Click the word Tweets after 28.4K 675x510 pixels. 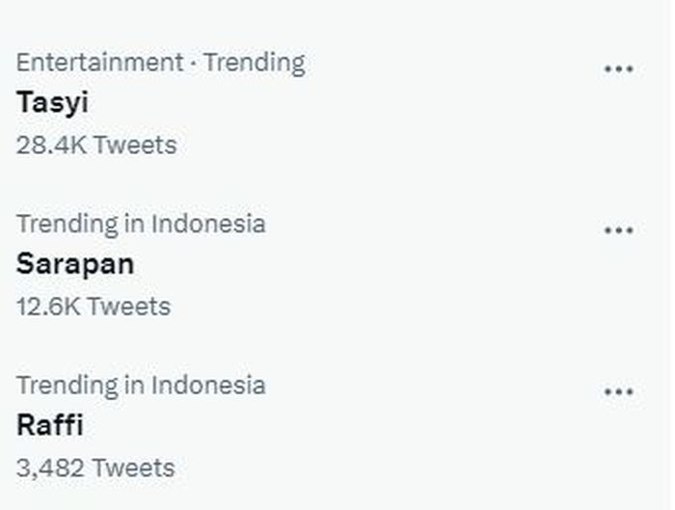(x=135, y=145)
